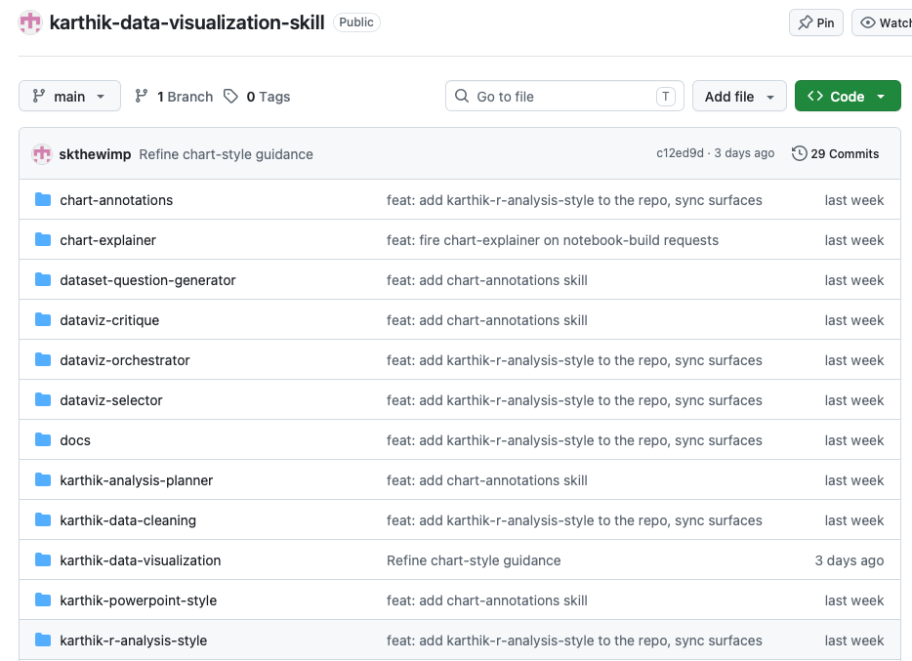Screen dimensions: 912x661
Task: Open the commit message in the docs row
Action: coord(574,440)
